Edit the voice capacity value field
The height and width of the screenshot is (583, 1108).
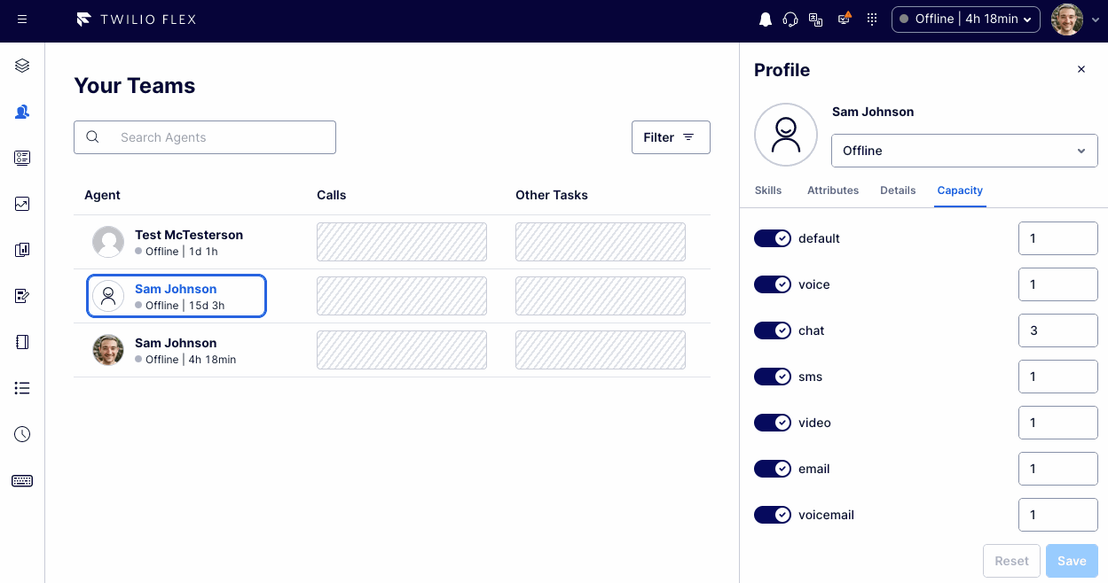(x=1058, y=284)
